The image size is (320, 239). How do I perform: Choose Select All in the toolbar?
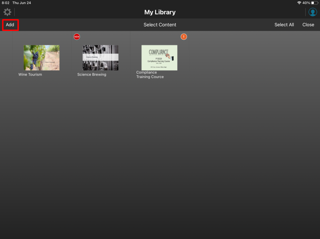pos(284,25)
